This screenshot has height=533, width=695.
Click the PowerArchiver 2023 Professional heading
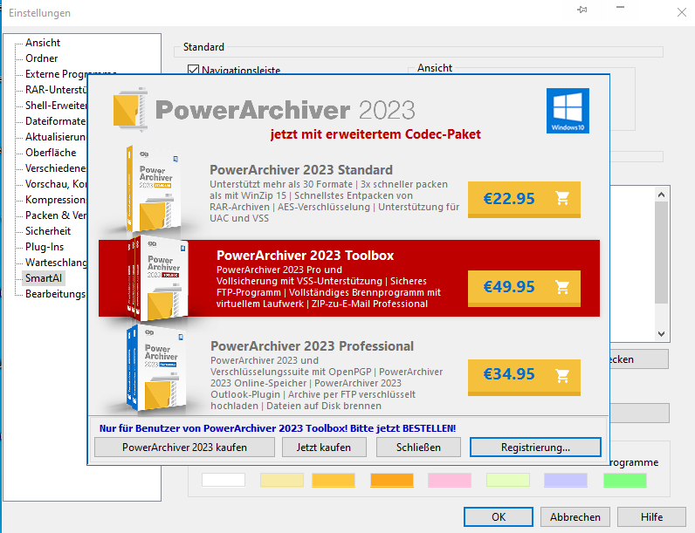coord(312,346)
